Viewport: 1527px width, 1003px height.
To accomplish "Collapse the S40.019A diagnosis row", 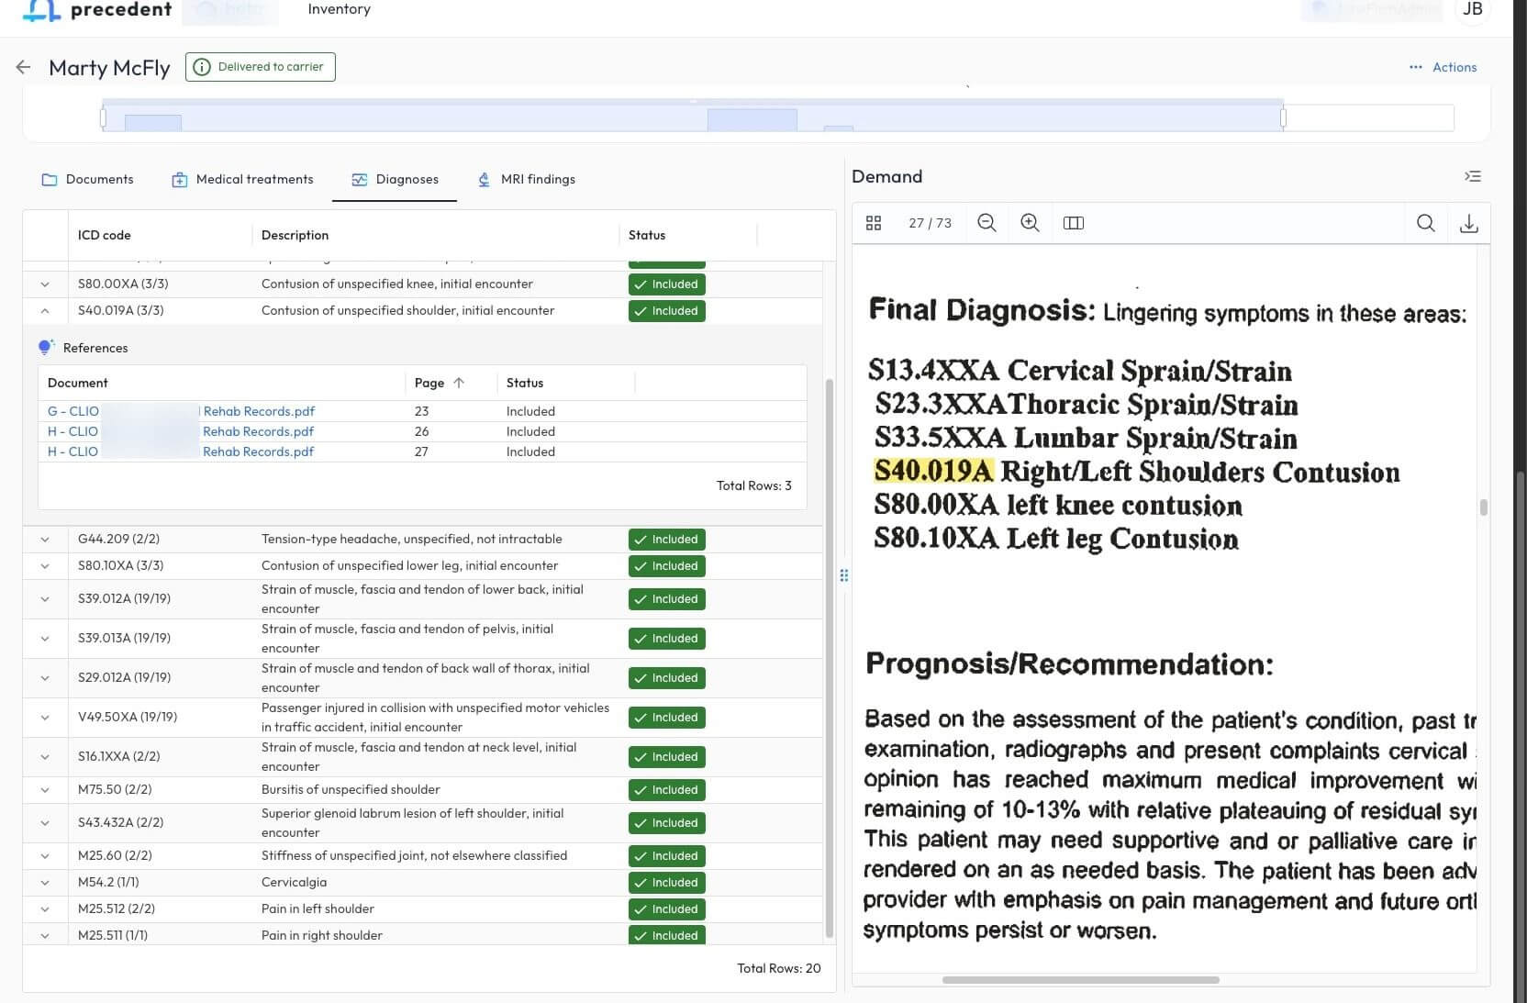I will 45,311.
